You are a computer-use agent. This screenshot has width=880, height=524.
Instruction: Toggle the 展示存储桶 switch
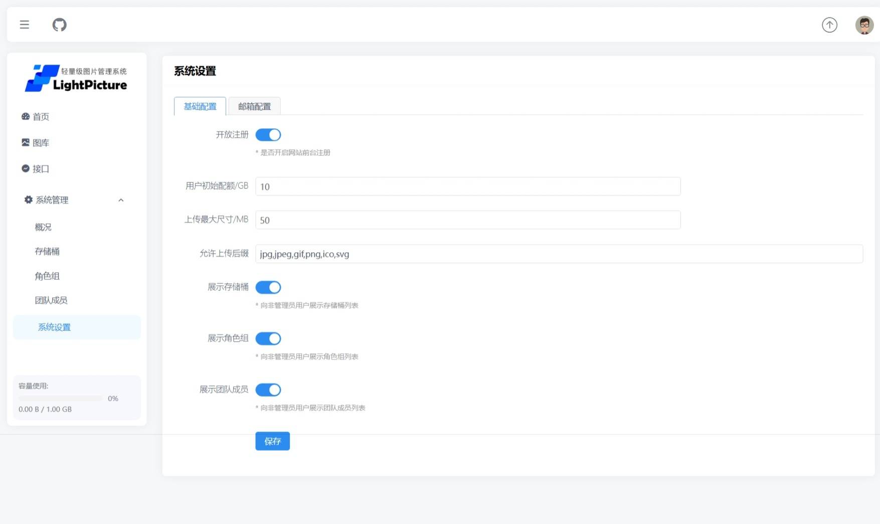tap(268, 287)
